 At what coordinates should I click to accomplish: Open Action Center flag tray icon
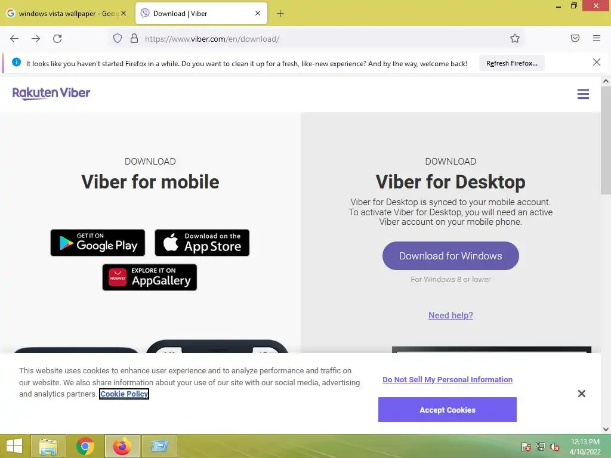pyautogui.click(x=526, y=447)
